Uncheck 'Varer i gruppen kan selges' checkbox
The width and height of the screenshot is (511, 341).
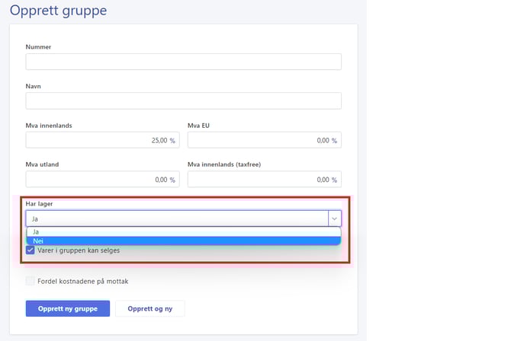coord(31,250)
